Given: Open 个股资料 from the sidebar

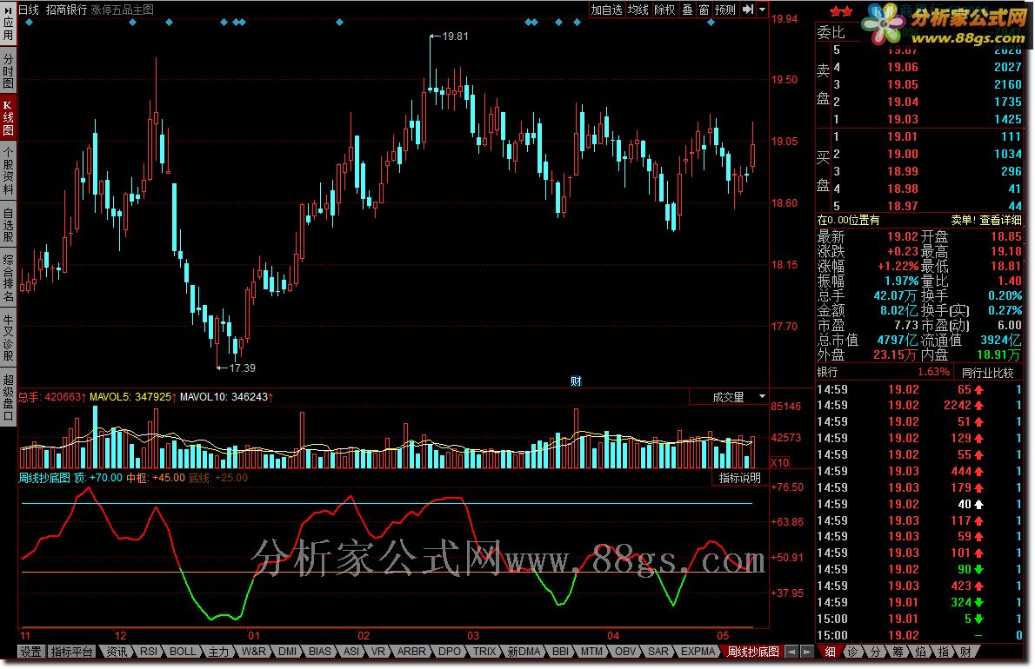Looking at the screenshot, I should [8, 171].
